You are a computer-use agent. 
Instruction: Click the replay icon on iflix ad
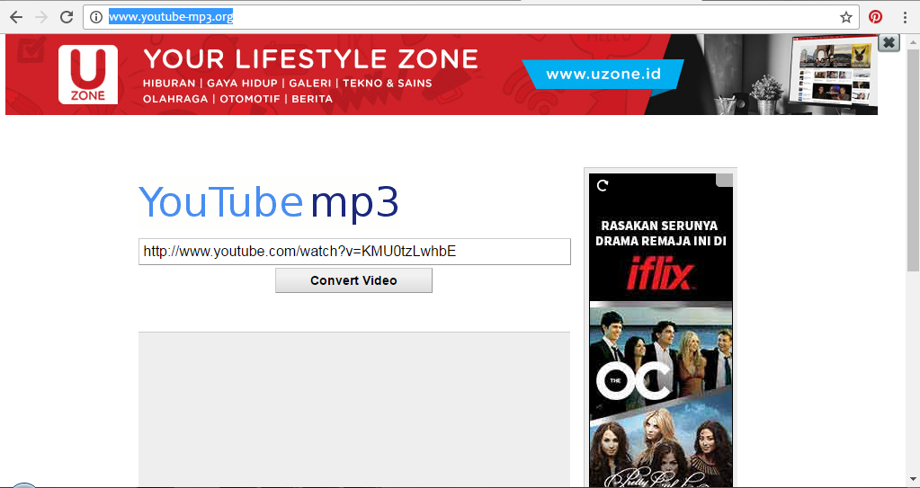pyautogui.click(x=602, y=185)
